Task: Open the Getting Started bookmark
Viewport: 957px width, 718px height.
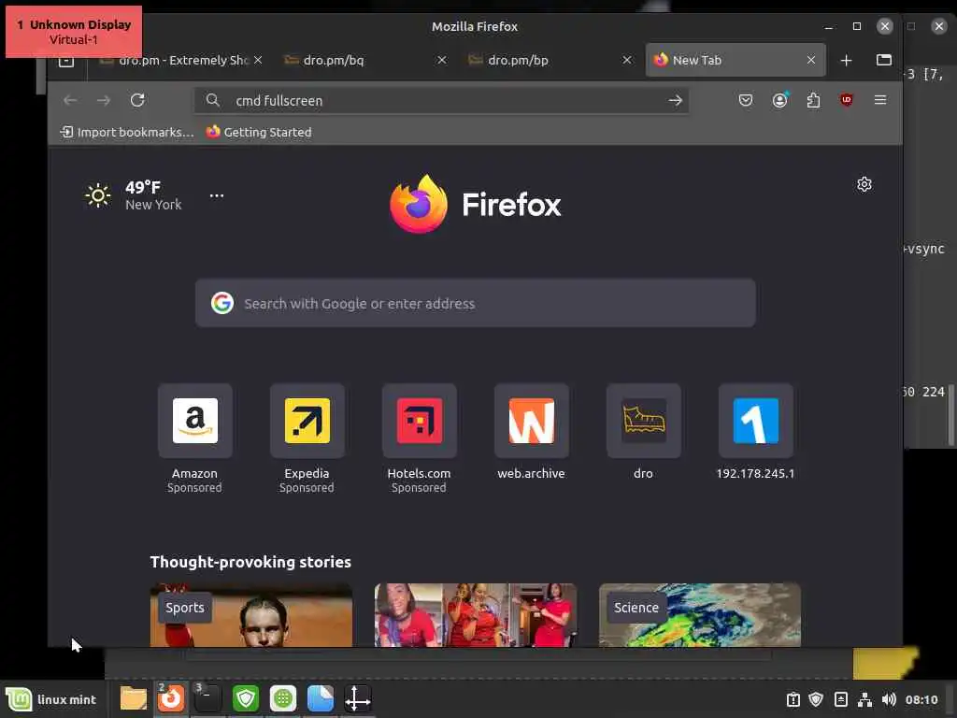Action: click(259, 132)
